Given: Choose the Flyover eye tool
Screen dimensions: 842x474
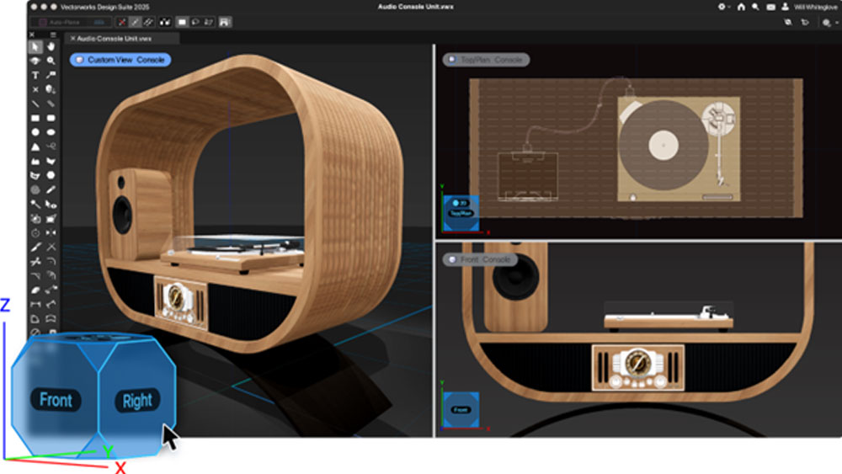Looking at the screenshot, I should tap(35, 61).
